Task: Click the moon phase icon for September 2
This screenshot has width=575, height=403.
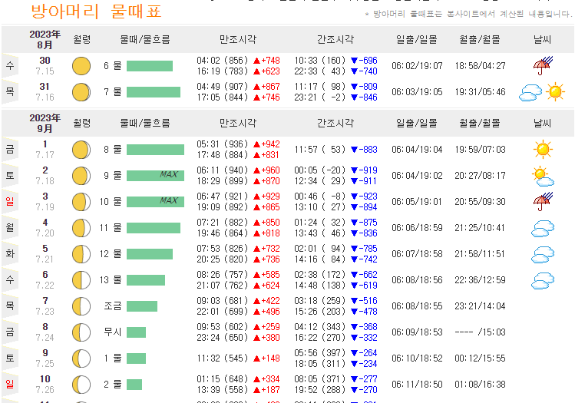Action: tap(81, 176)
